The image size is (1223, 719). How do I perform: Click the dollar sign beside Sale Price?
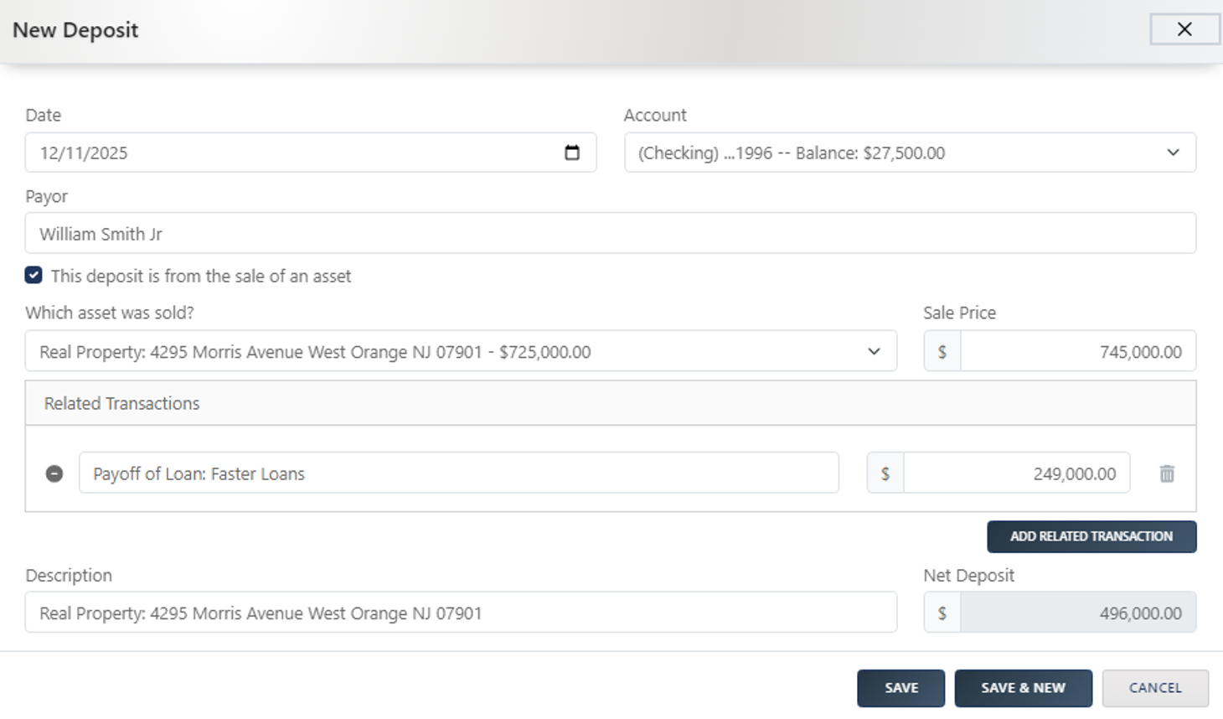(x=942, y=352)
